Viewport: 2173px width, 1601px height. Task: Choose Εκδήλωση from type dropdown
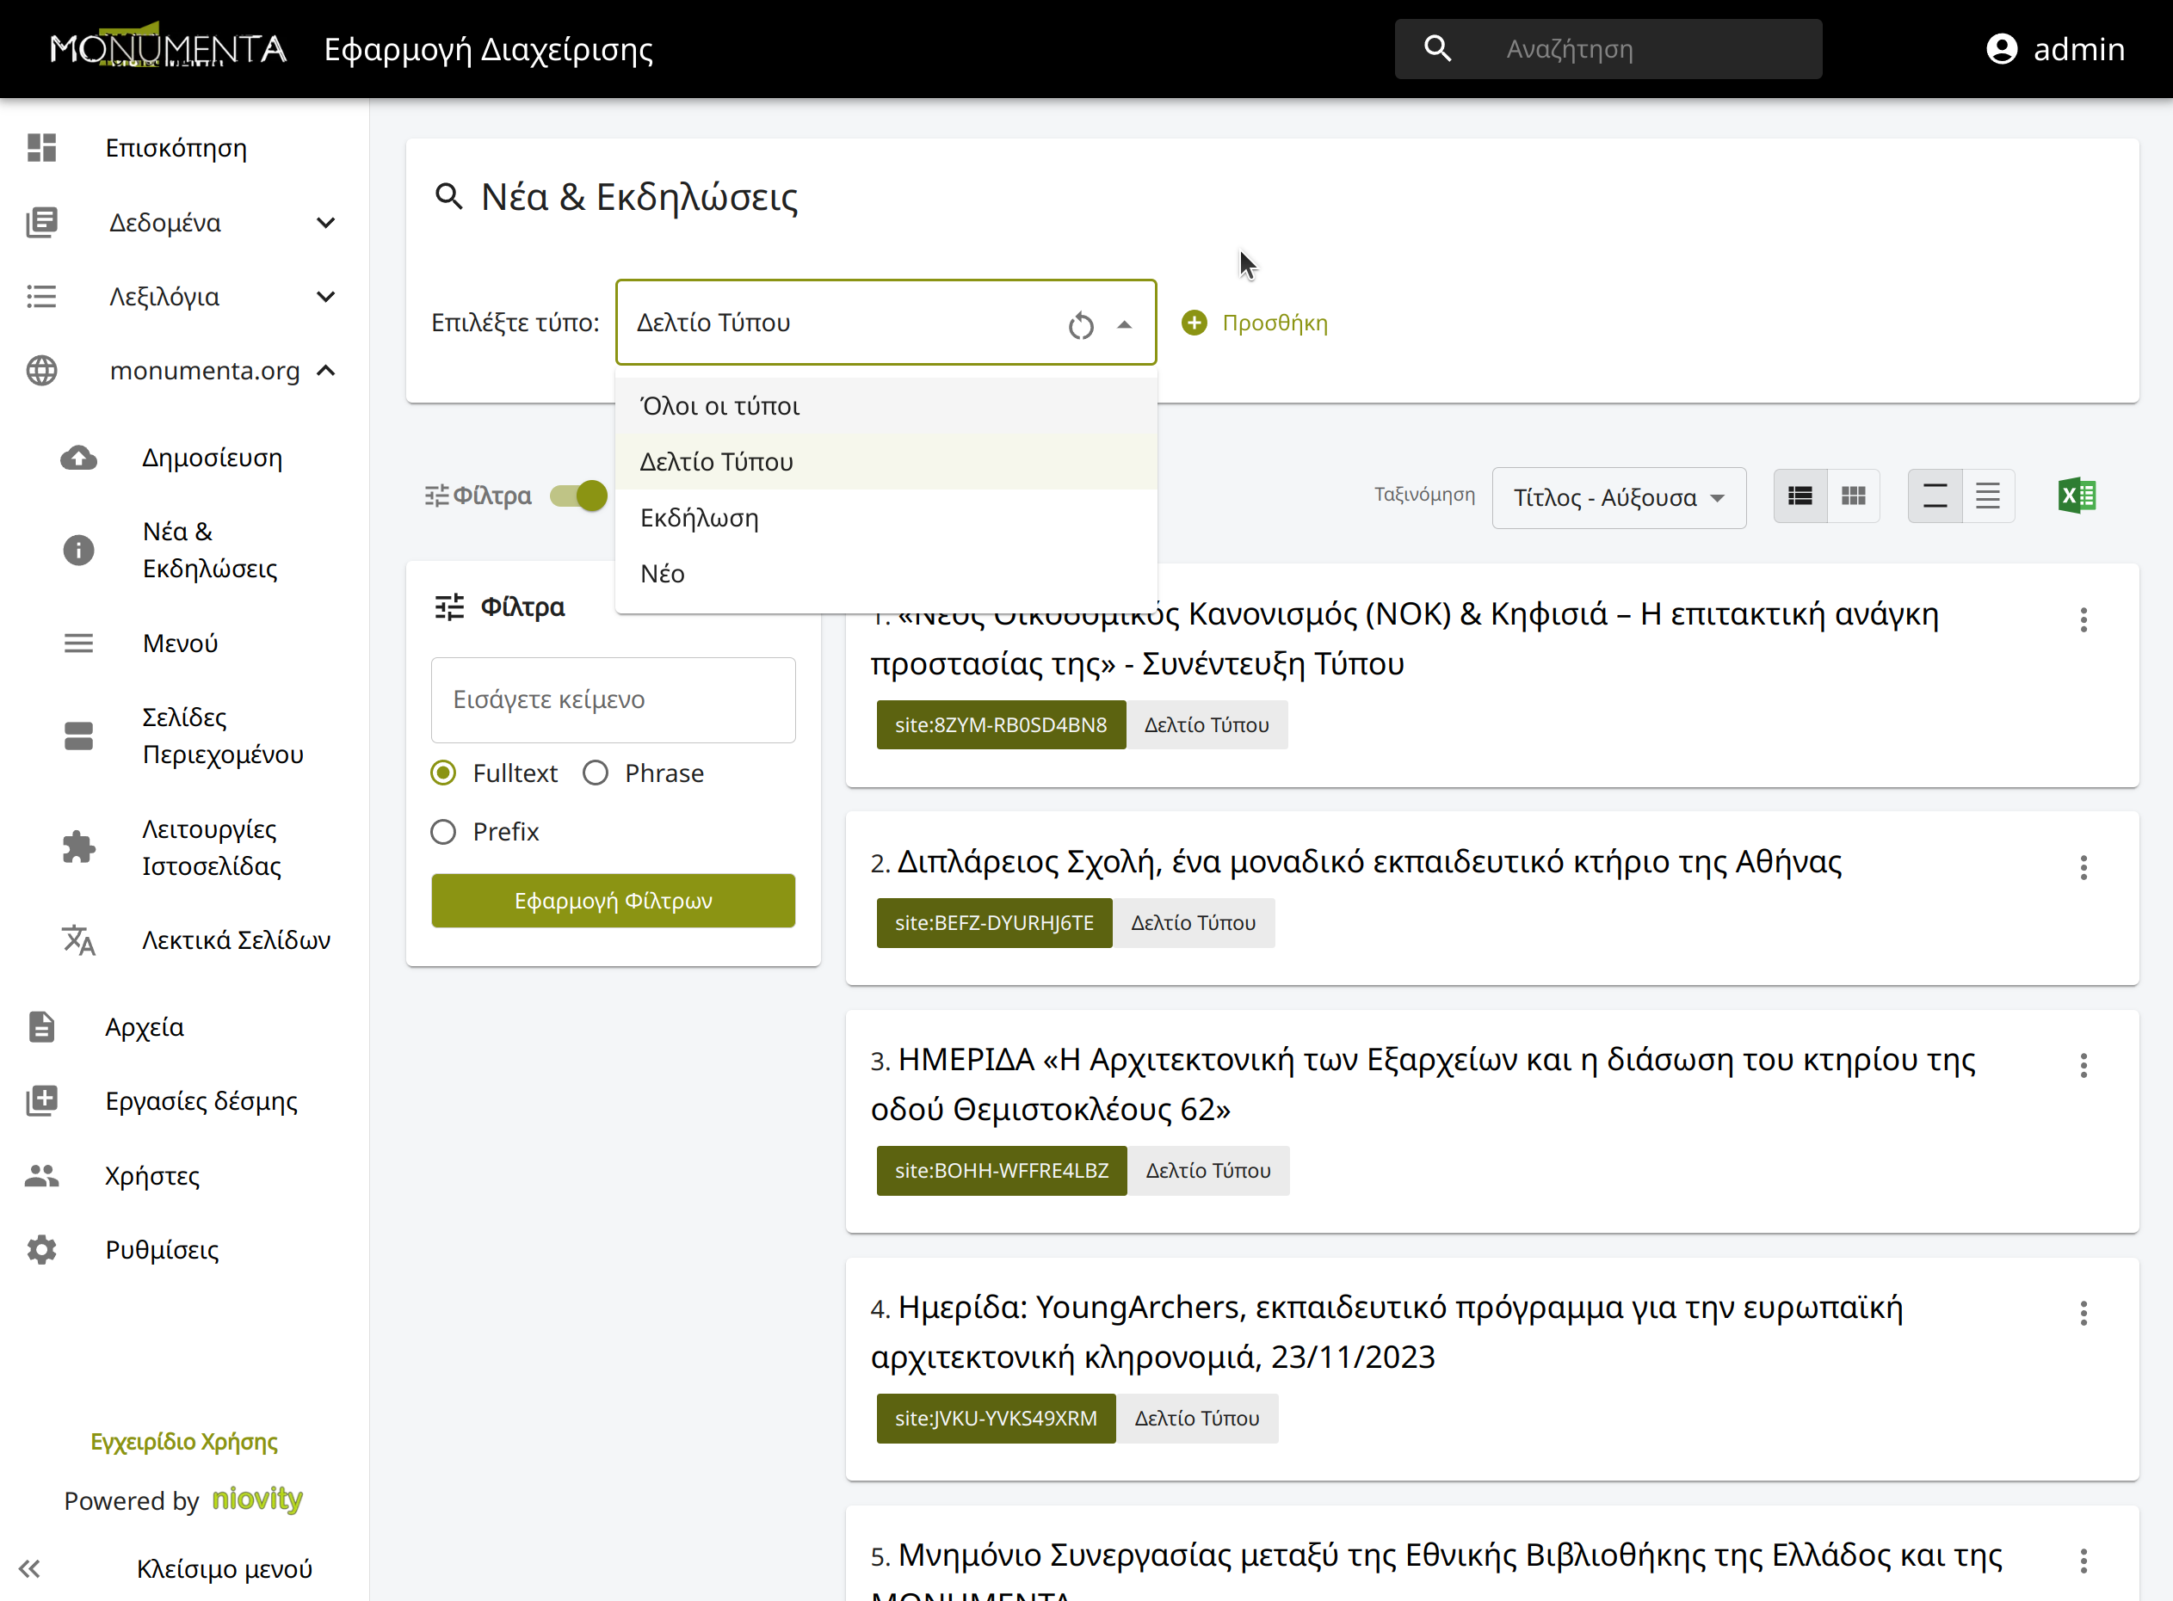click(x=886, y=518)
